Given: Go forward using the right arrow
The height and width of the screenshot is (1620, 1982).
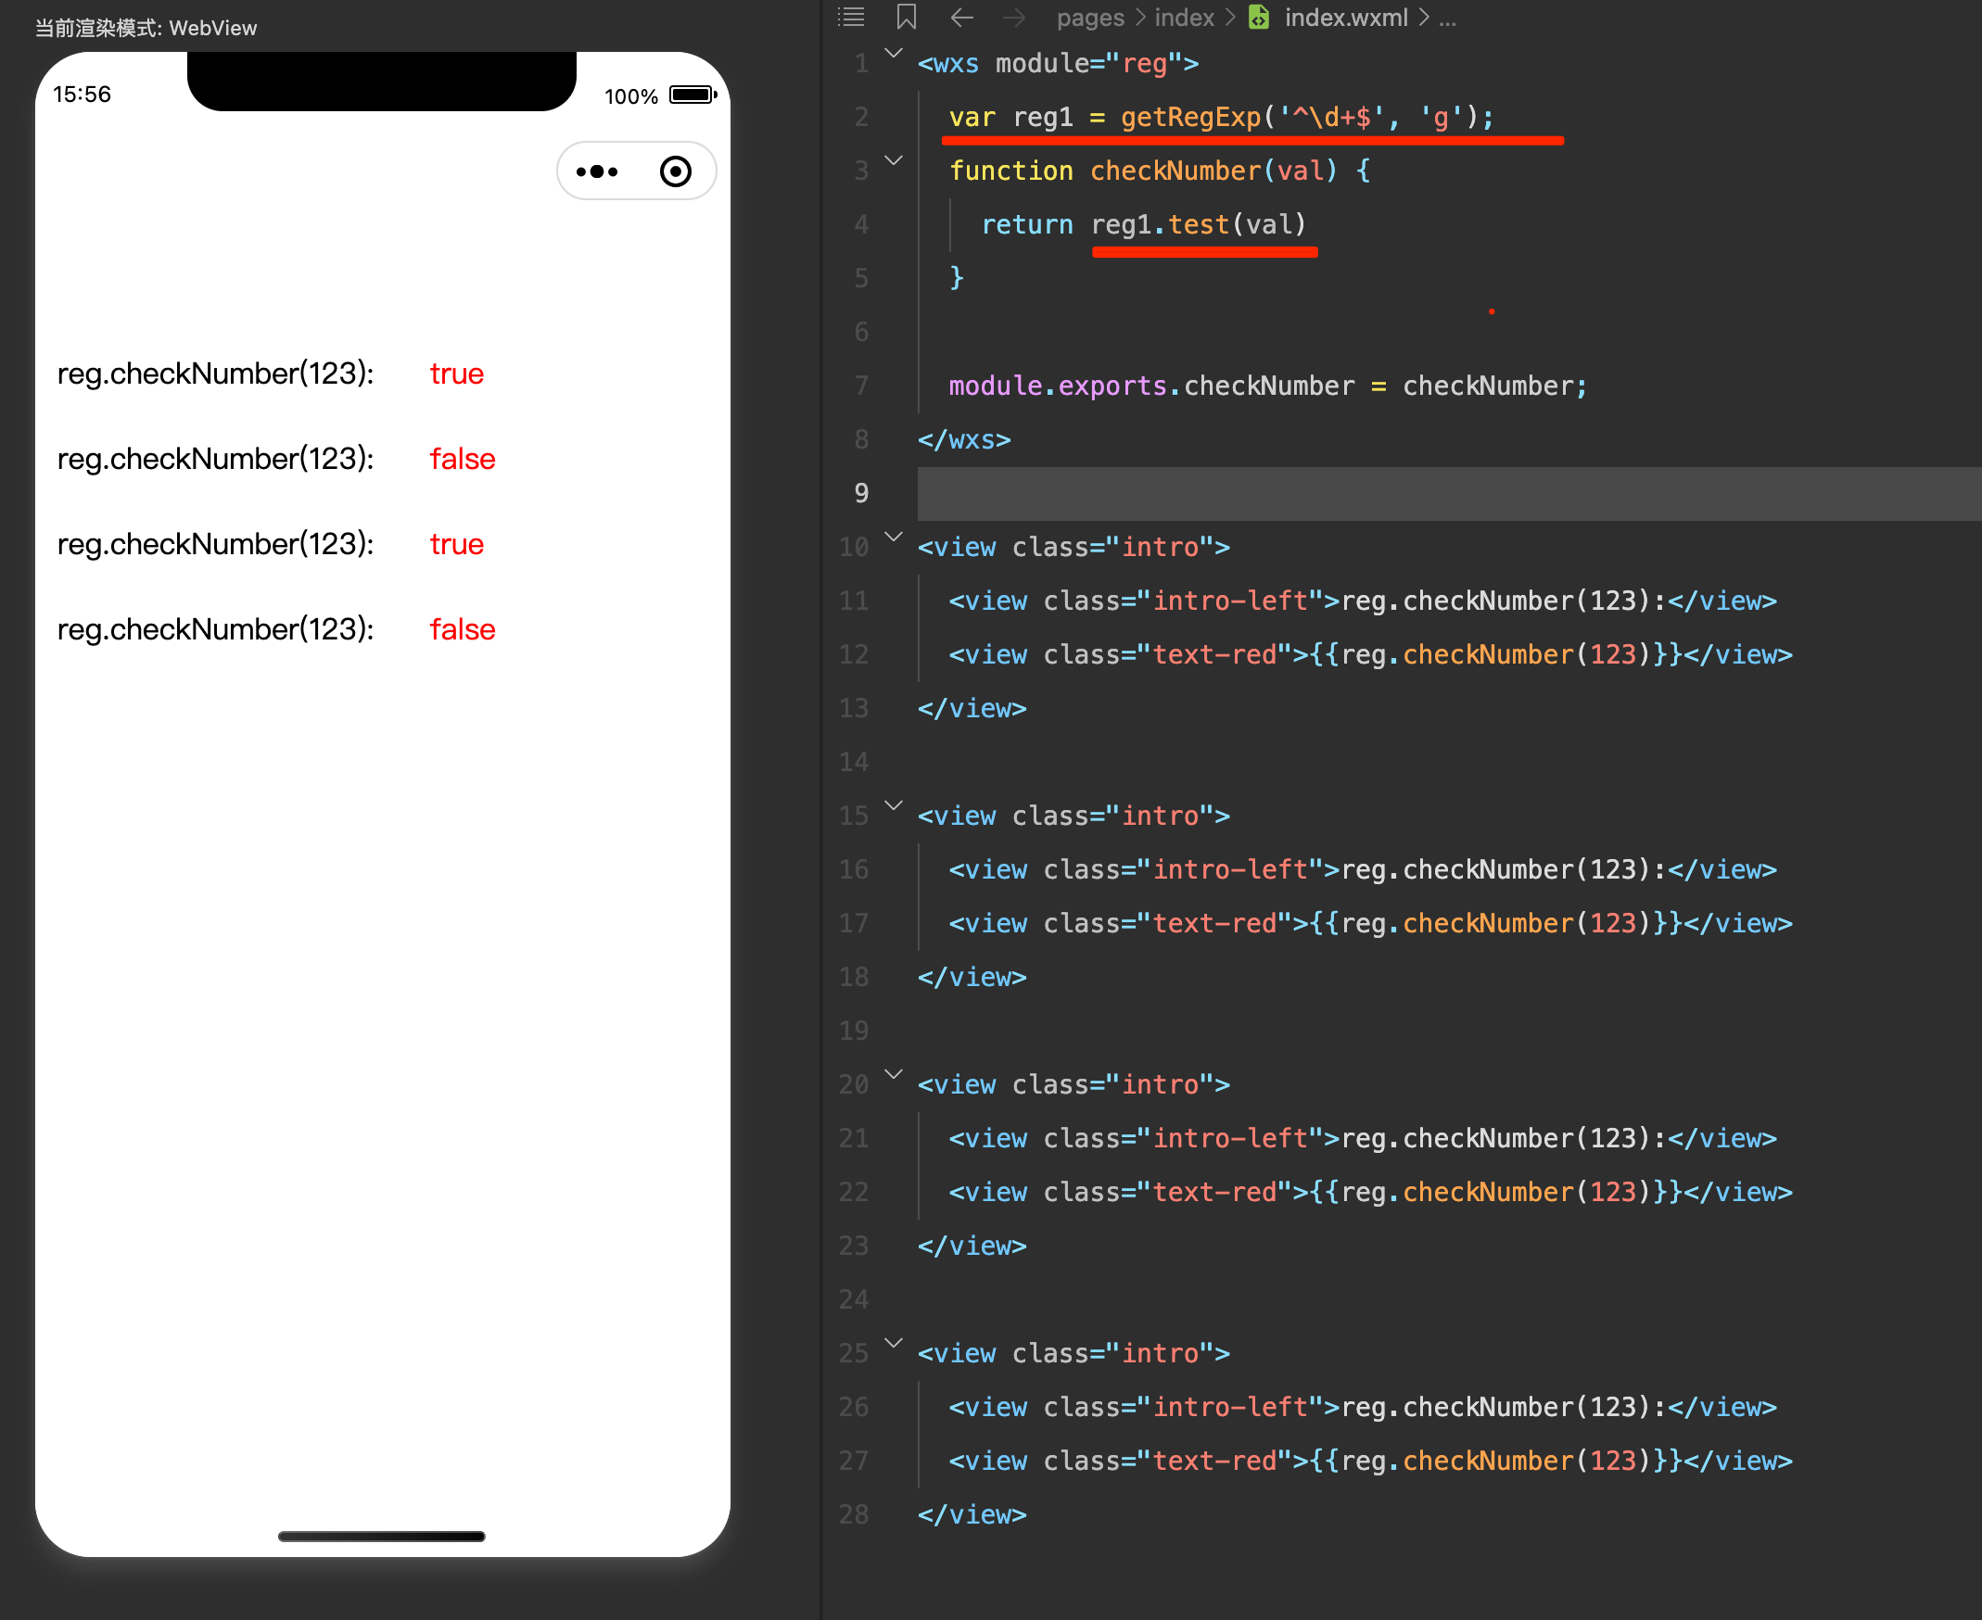Looking at the screenshot, I should [x=1014, y=17].
